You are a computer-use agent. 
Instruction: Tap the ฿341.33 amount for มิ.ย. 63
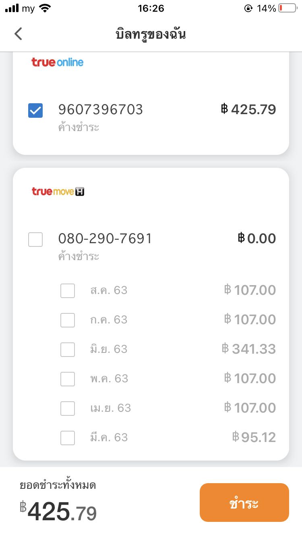tap(249, 349)
